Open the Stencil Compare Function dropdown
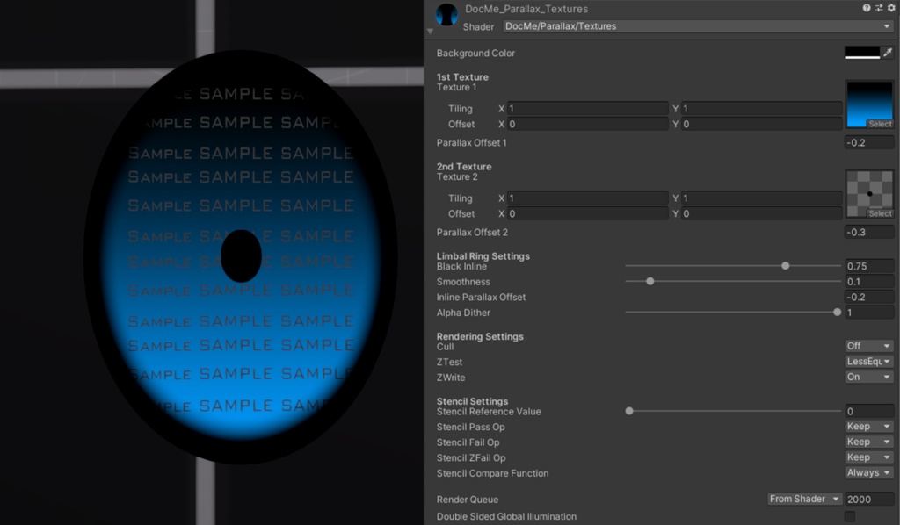The height and width of the screenshot is (525, 900). (x=867, y=471)
